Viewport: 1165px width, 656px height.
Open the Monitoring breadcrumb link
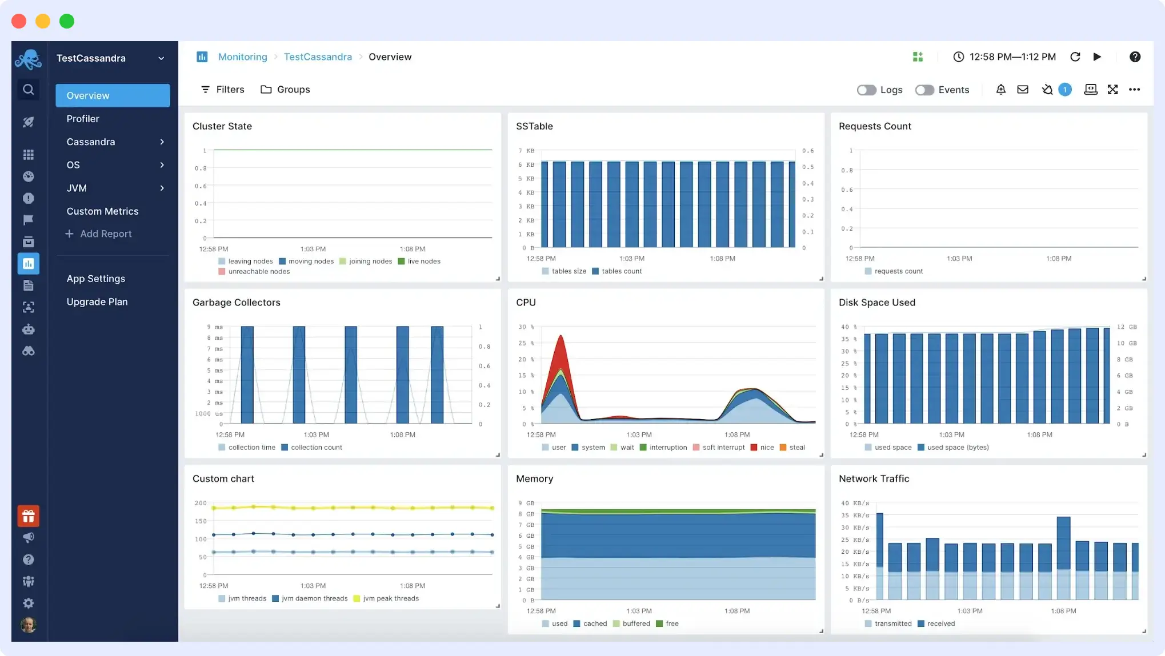pos(242,57)
